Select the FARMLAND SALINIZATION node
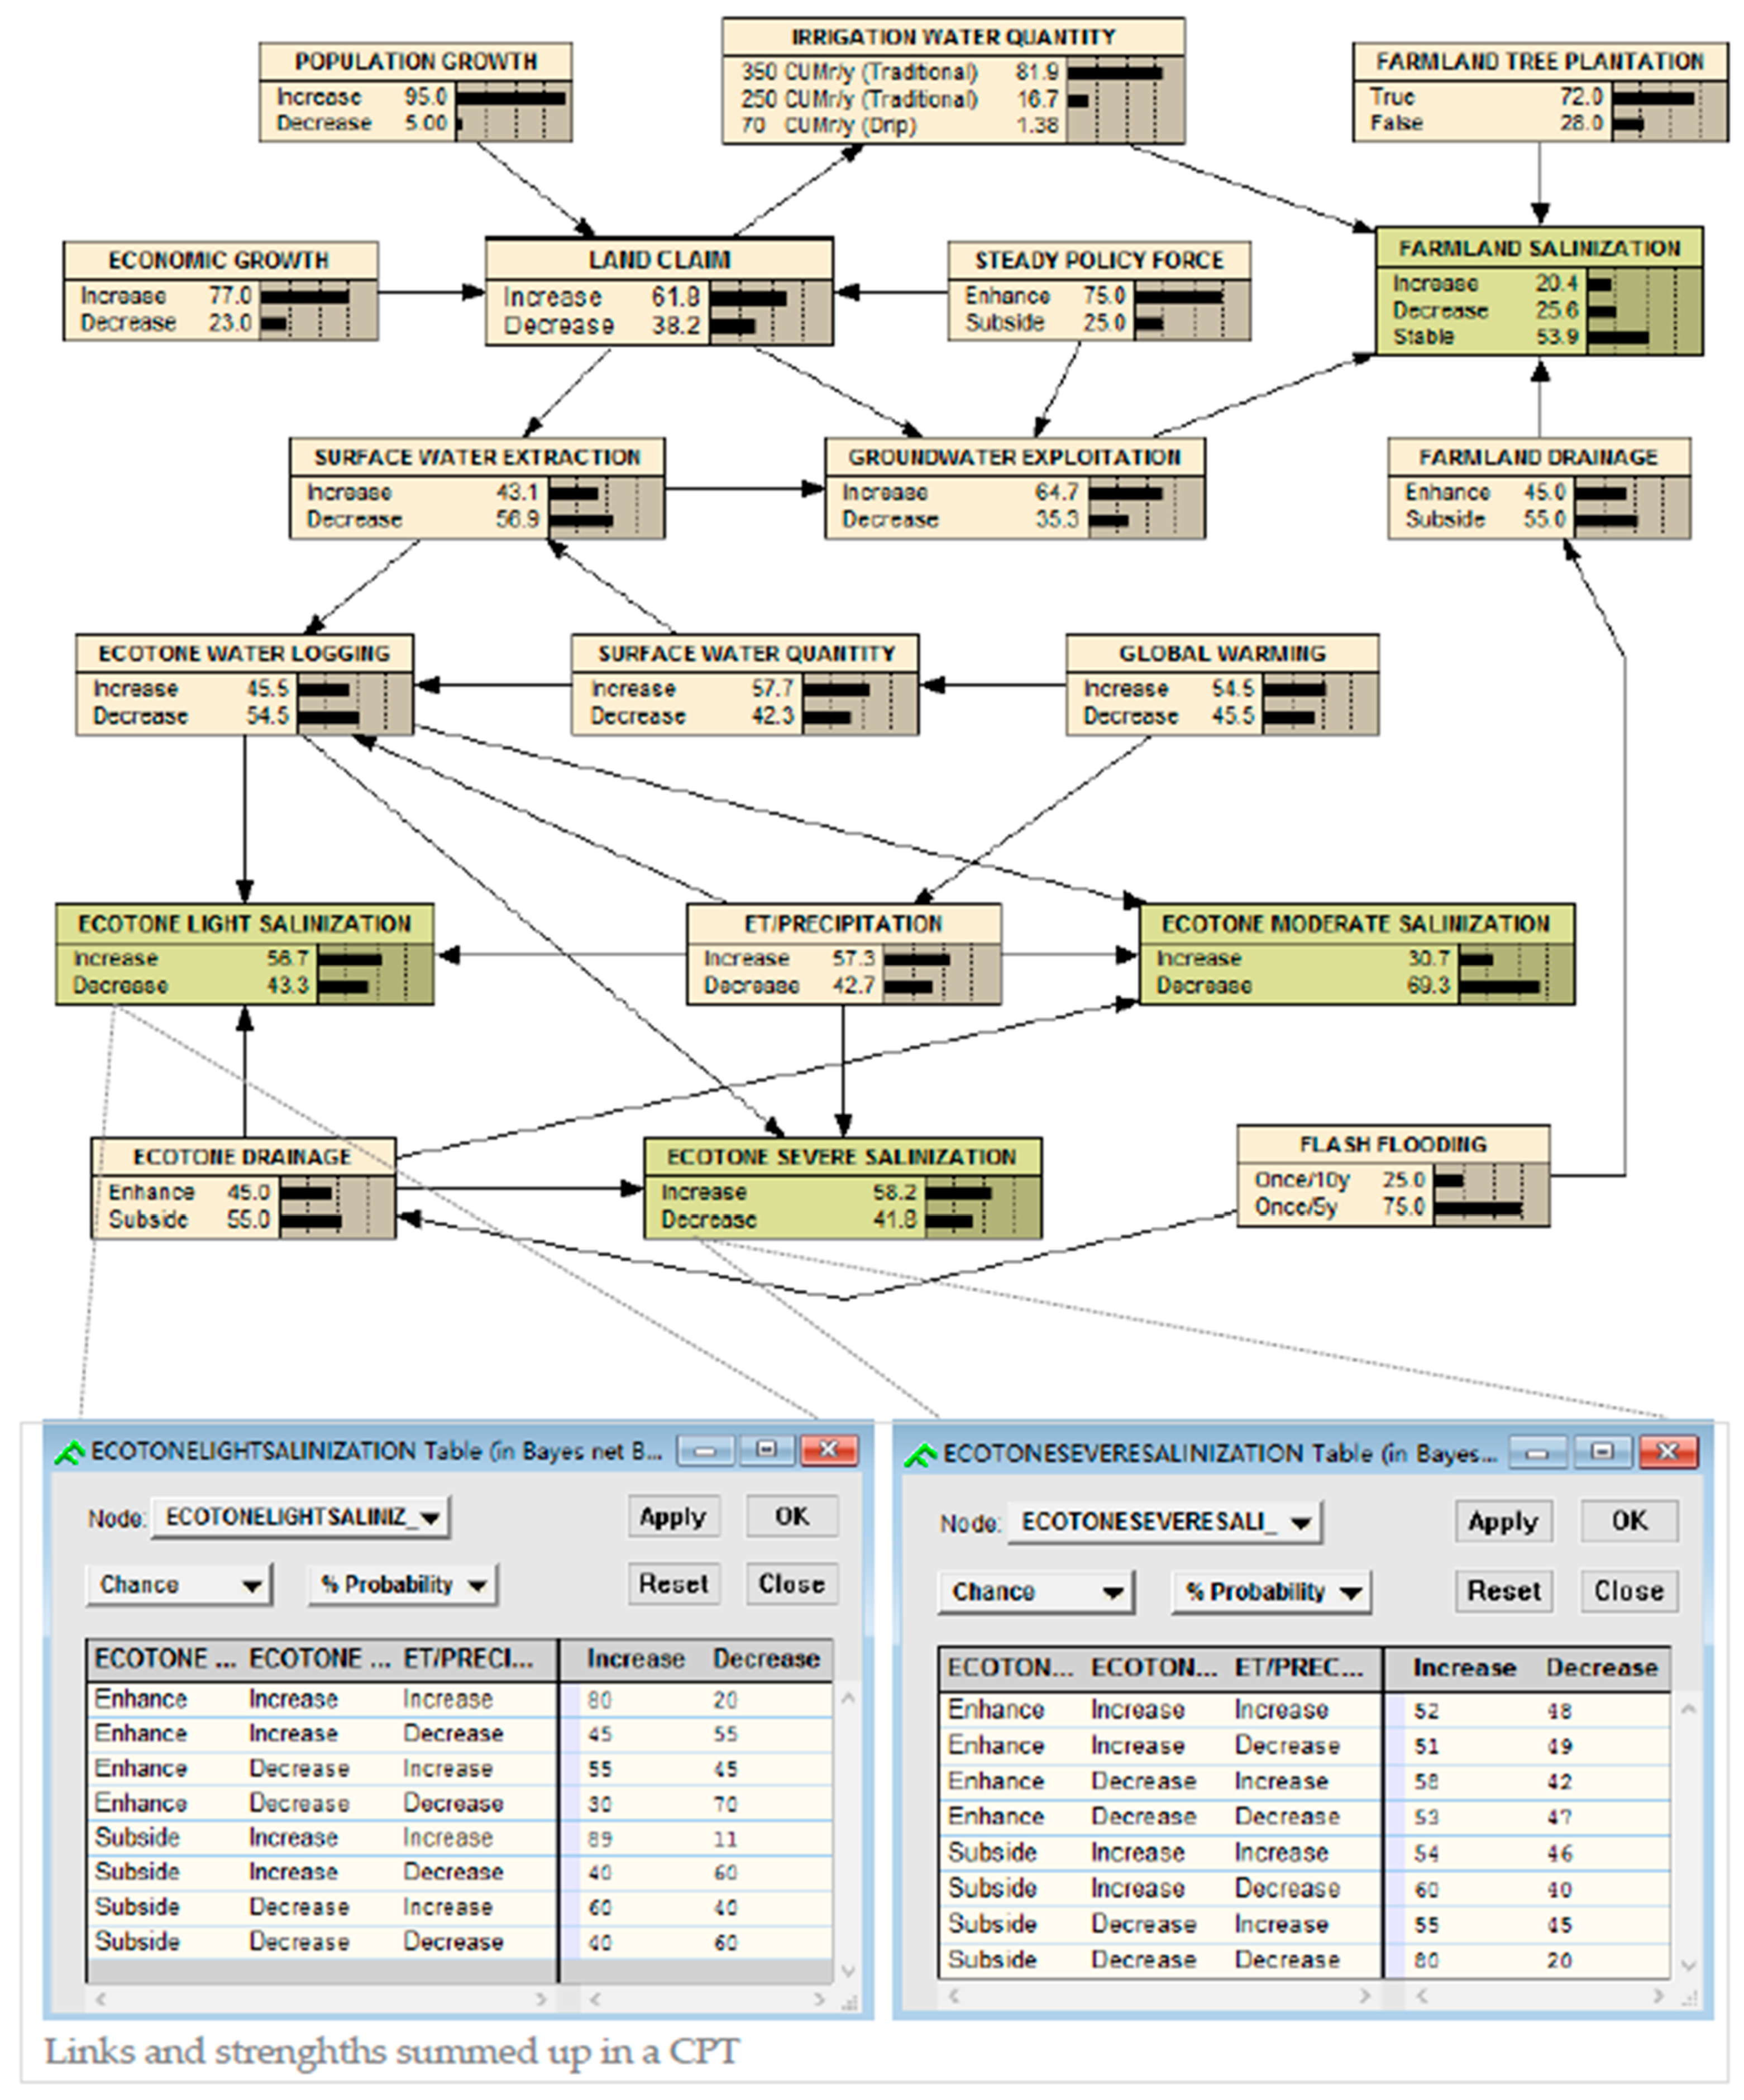 (x=1538, y=248)
